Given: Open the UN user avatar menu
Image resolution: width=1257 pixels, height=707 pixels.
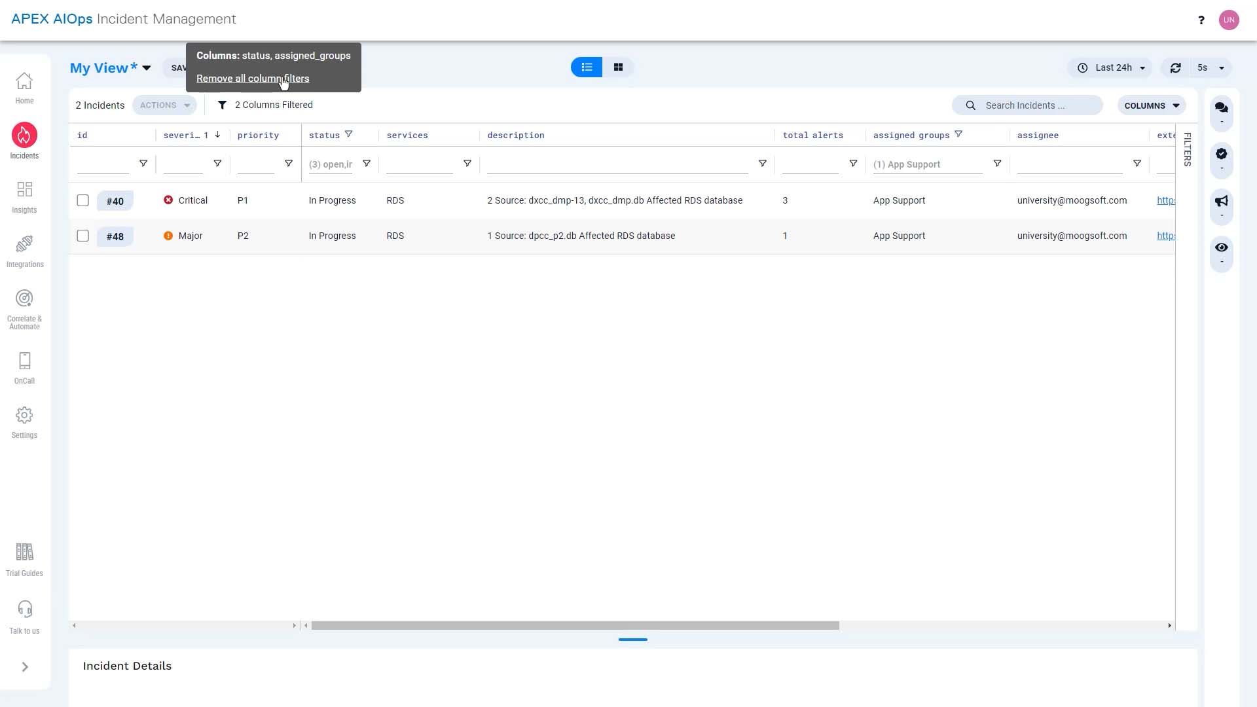Looking at the screenshot, I should [x=1229, y=20].
